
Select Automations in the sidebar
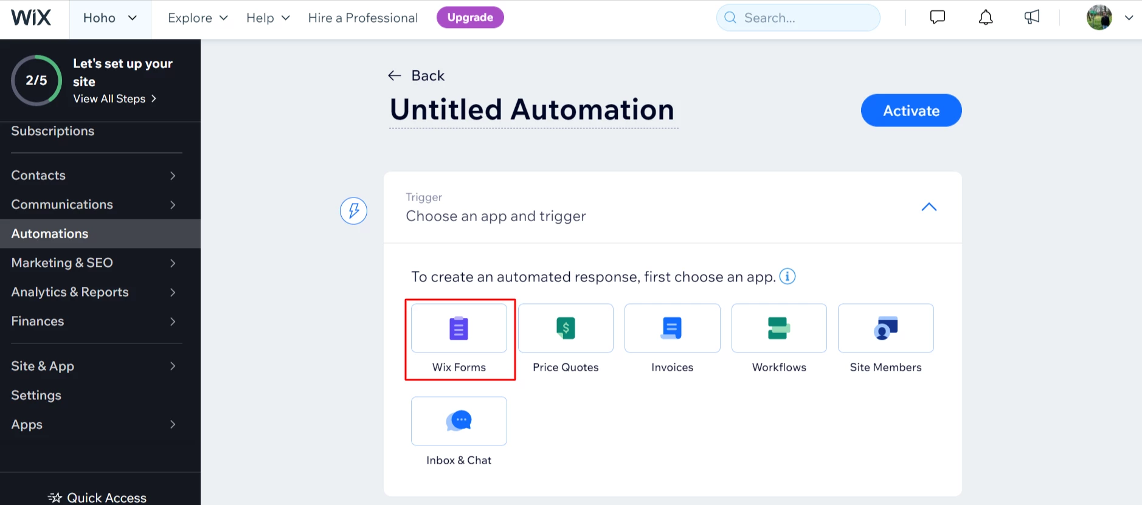[100, 233]
